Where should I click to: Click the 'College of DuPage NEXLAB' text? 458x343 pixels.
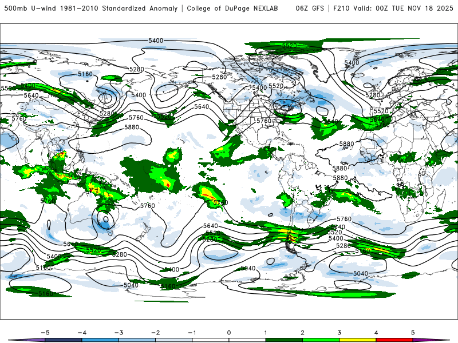[232, 8]
